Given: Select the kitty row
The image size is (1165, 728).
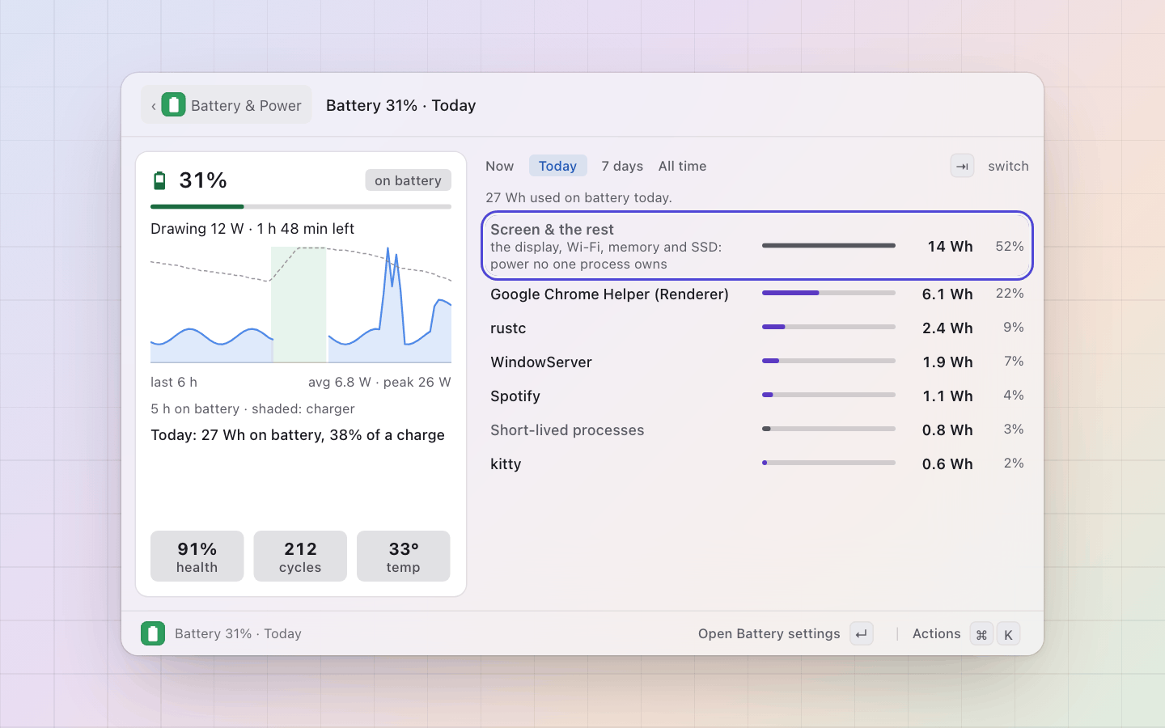Looking at the screenshot, I should [x=757, y=463].
